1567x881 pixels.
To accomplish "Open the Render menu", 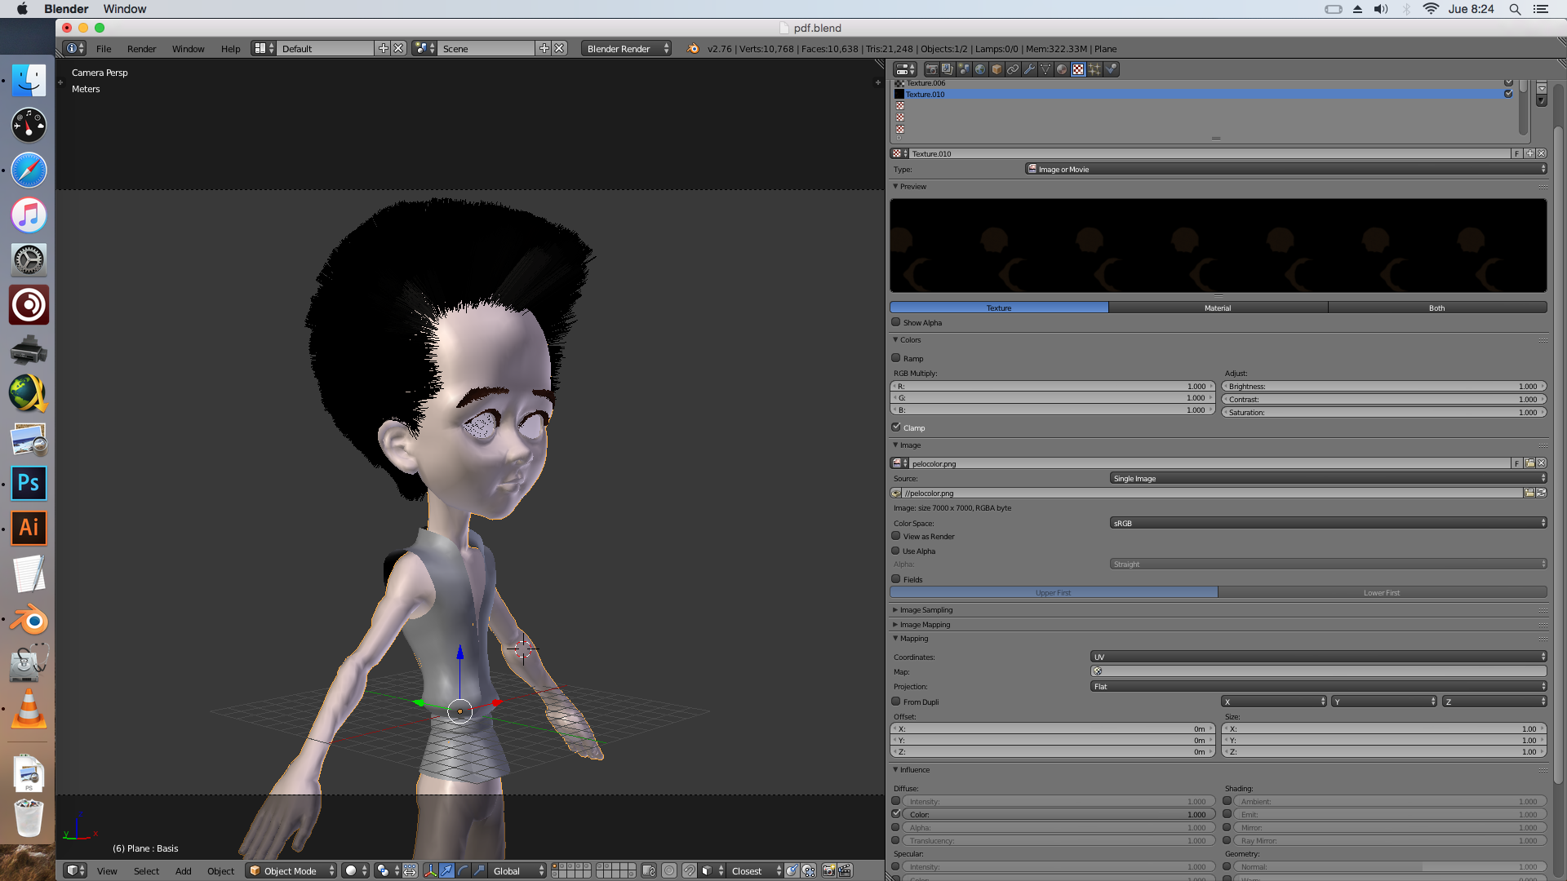I will 141,49.
